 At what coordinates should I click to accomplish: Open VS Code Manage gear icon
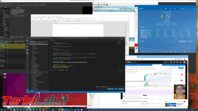27,90
